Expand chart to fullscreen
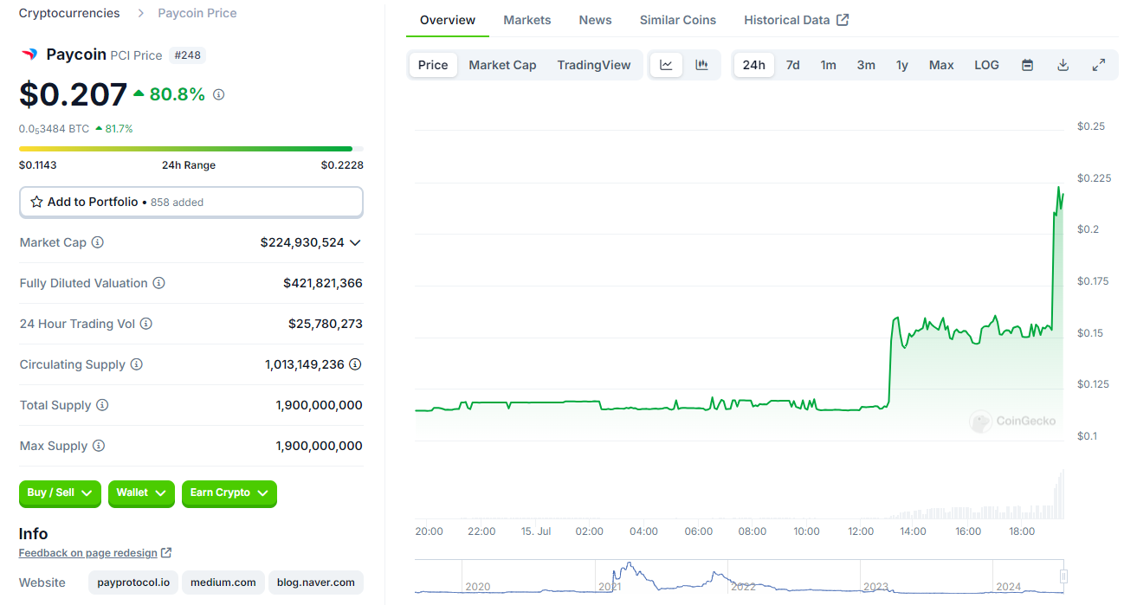The height and width of the screenshot is (605, 1124). point(1099,65)
